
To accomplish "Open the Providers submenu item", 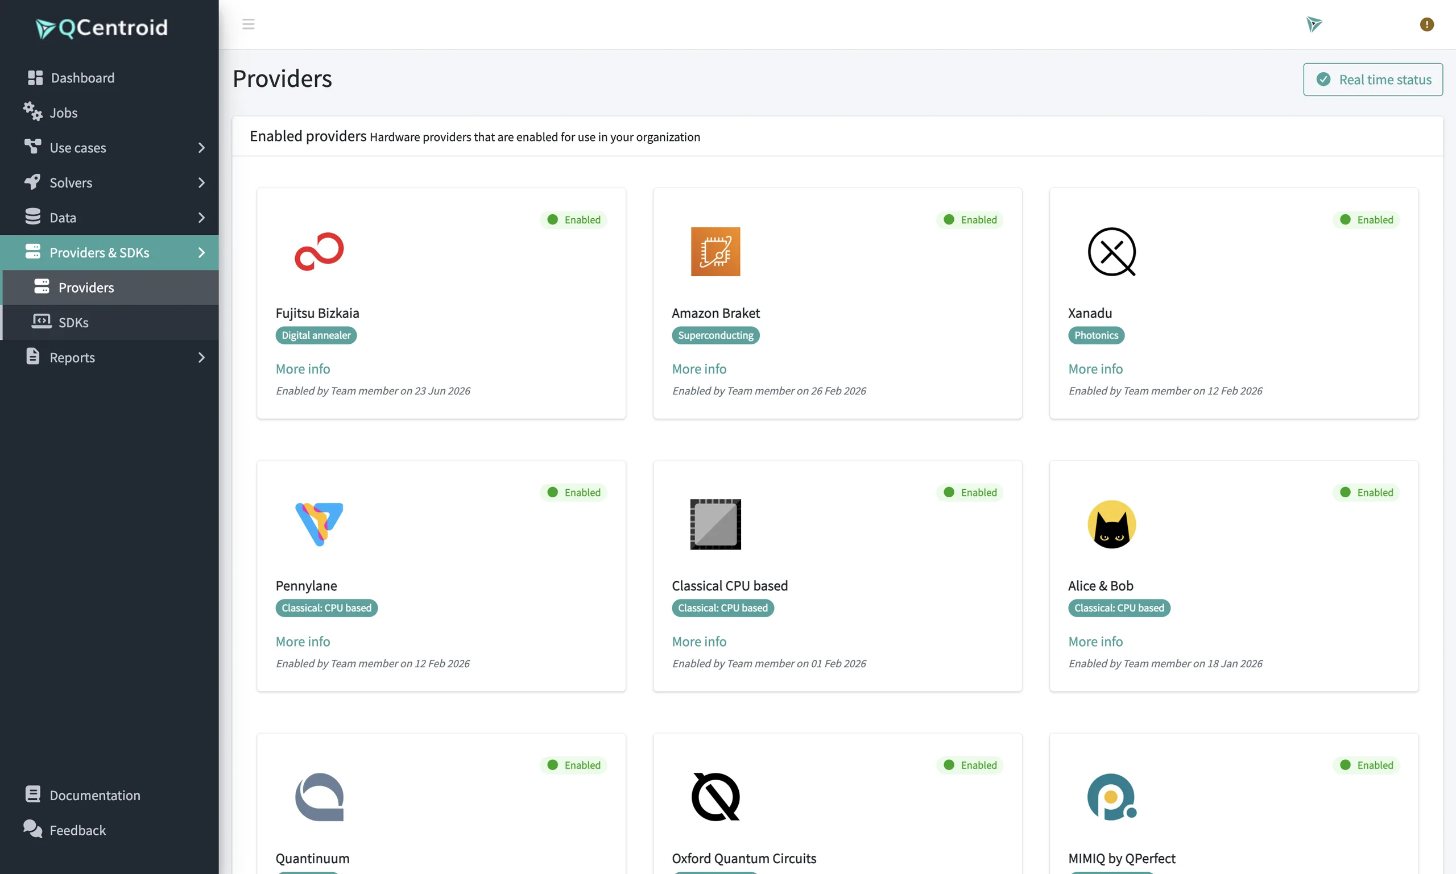I will 111,288.
